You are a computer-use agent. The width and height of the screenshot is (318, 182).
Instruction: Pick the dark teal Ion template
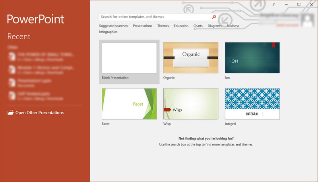(252, 58)
